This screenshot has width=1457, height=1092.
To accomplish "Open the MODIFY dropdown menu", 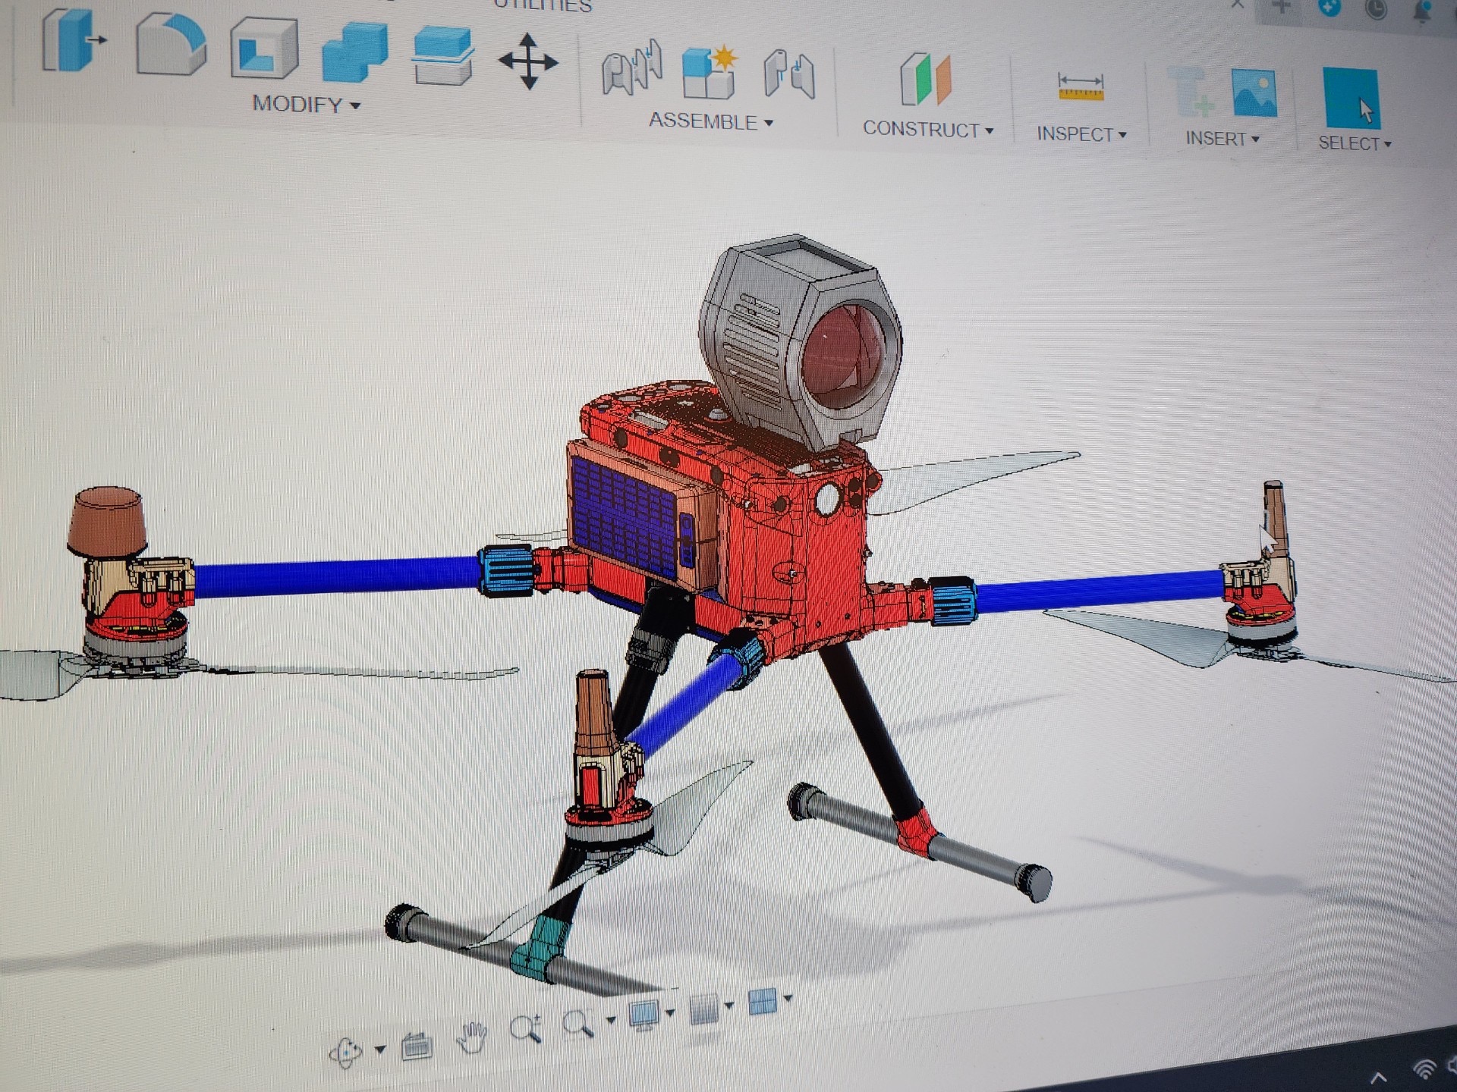I will (306, 104).
